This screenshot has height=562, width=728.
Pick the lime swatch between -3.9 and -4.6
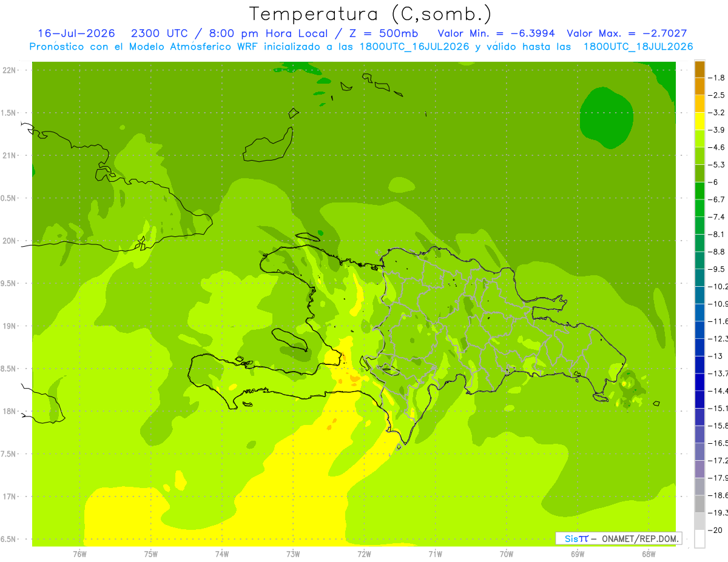pyautogui.click(x=699, y=139)
